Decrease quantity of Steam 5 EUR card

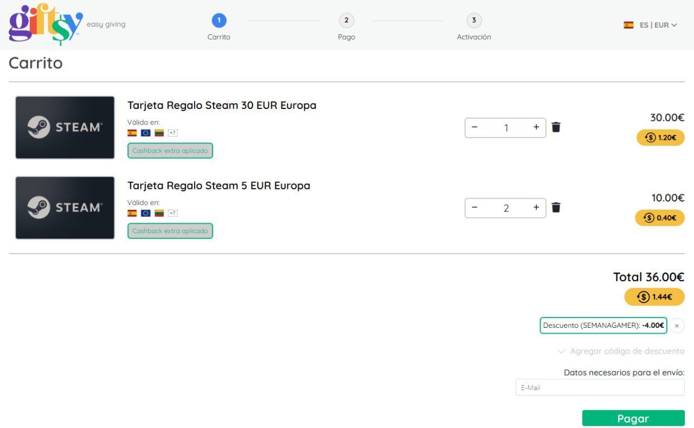[475, 207]
